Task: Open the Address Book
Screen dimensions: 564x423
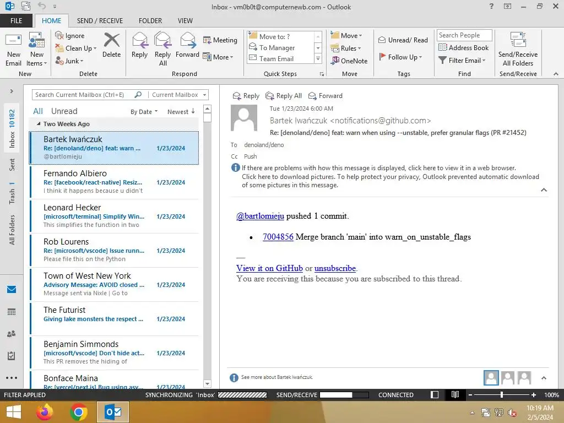Action: (463, 47)
